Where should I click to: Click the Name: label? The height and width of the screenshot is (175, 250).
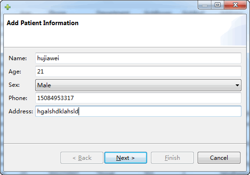[18, 58]
